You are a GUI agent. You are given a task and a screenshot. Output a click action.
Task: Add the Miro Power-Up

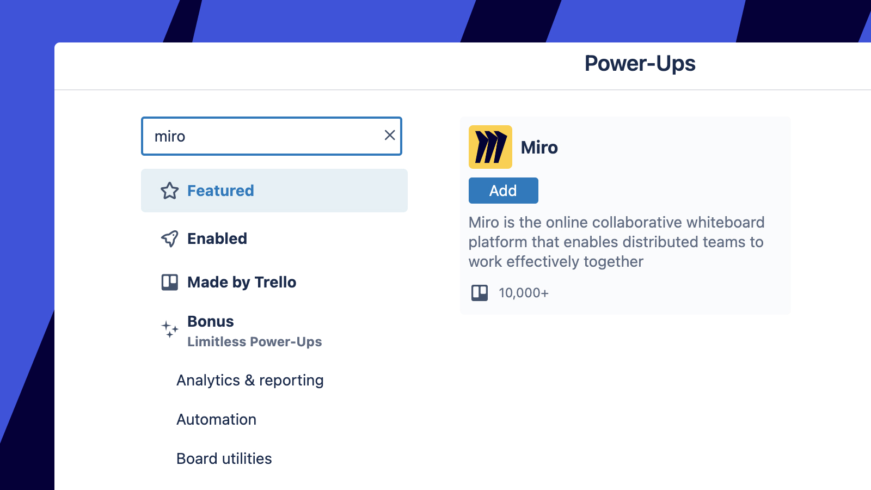[x=503, y=191]
